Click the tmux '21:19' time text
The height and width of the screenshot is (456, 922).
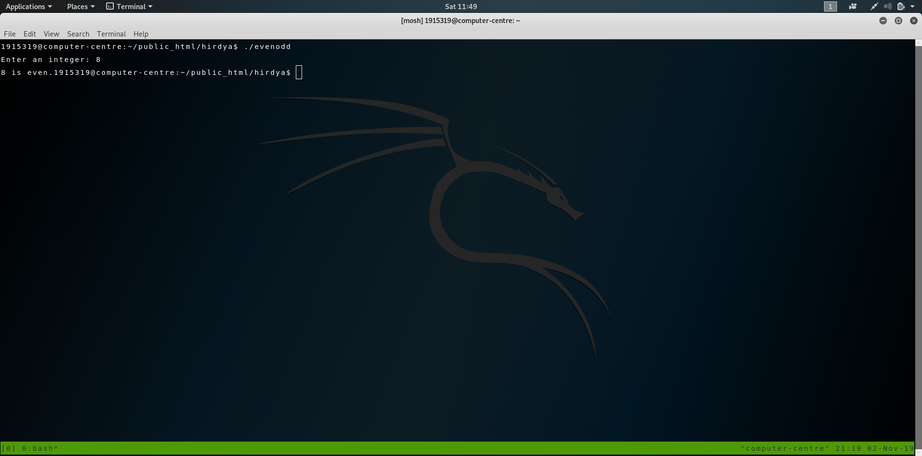(849, 448)
